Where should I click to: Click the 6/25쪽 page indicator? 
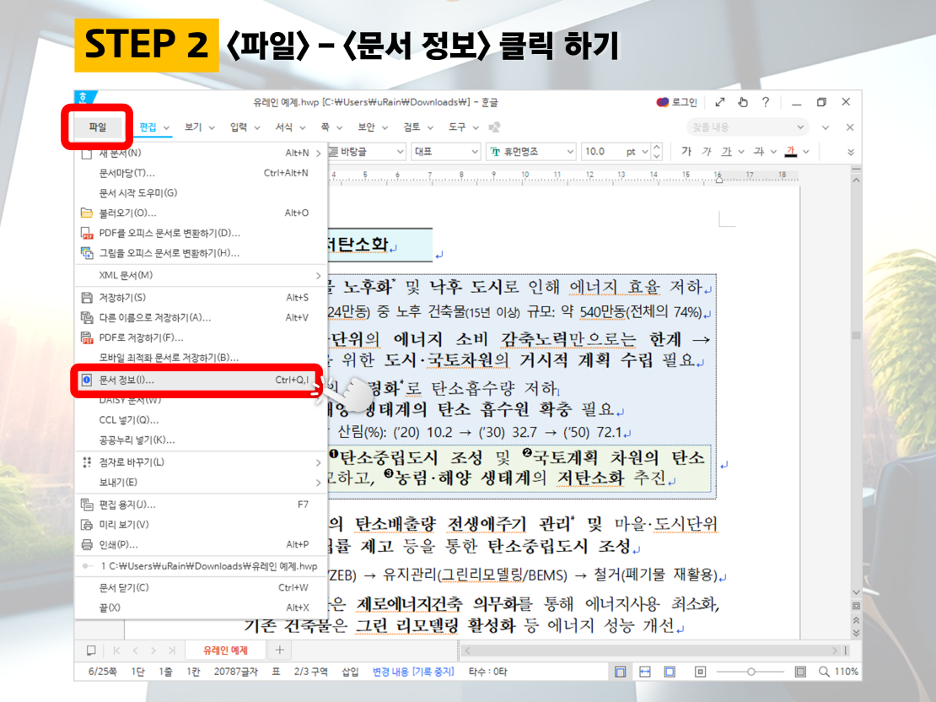pyautogui.click(x=103, y=672)
